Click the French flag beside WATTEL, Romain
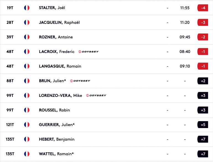 point(27,154)
